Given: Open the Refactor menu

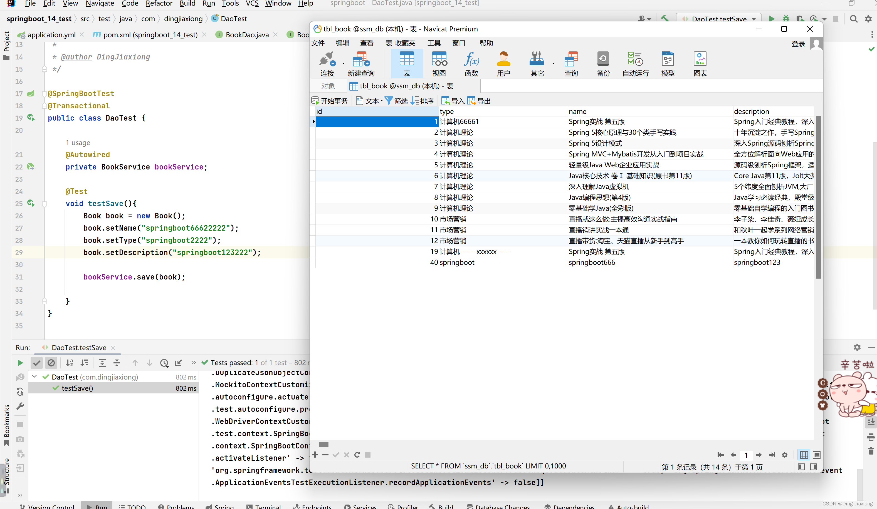Looking at the screenshot, I should tap(159, 4).
